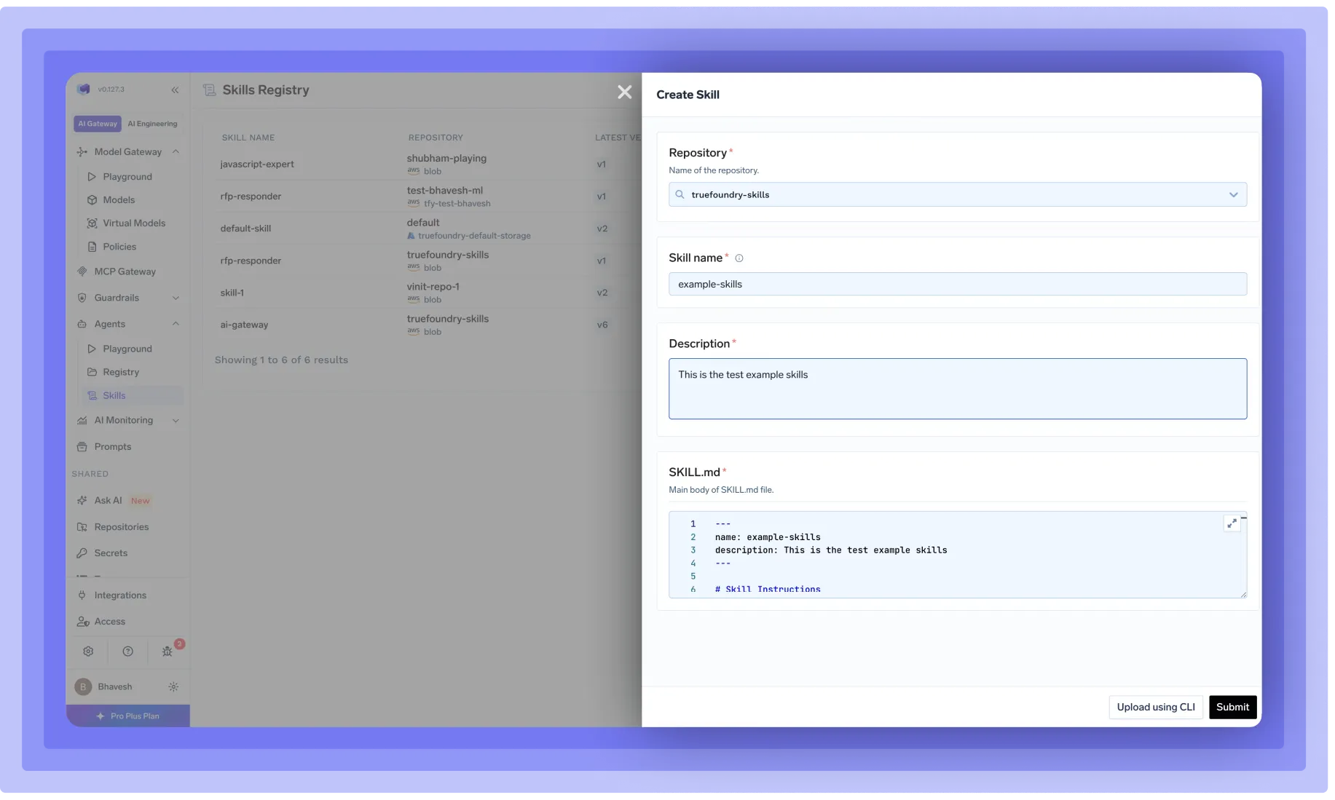This screenshot has width=1335, height=800.
Task: Click the Playground icon under Model Gateway
Action: coord(92,177)
